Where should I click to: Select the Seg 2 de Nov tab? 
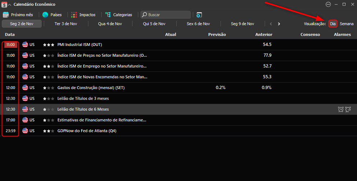click(x=22, y=24)
